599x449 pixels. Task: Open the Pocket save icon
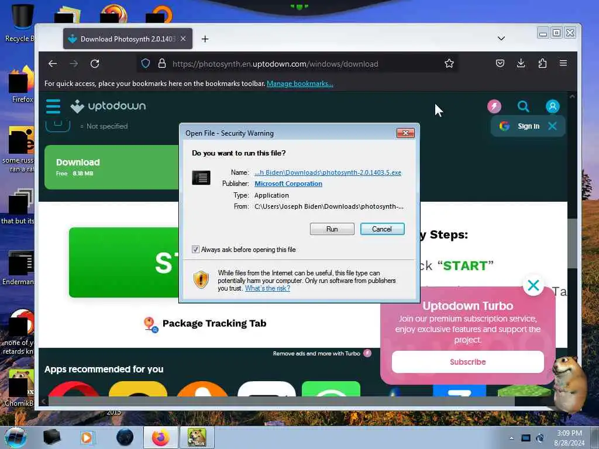click(500, 63)
